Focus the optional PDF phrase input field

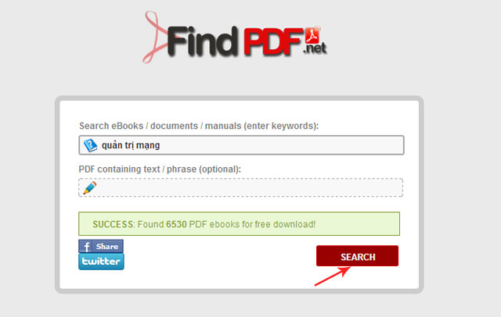240,187
